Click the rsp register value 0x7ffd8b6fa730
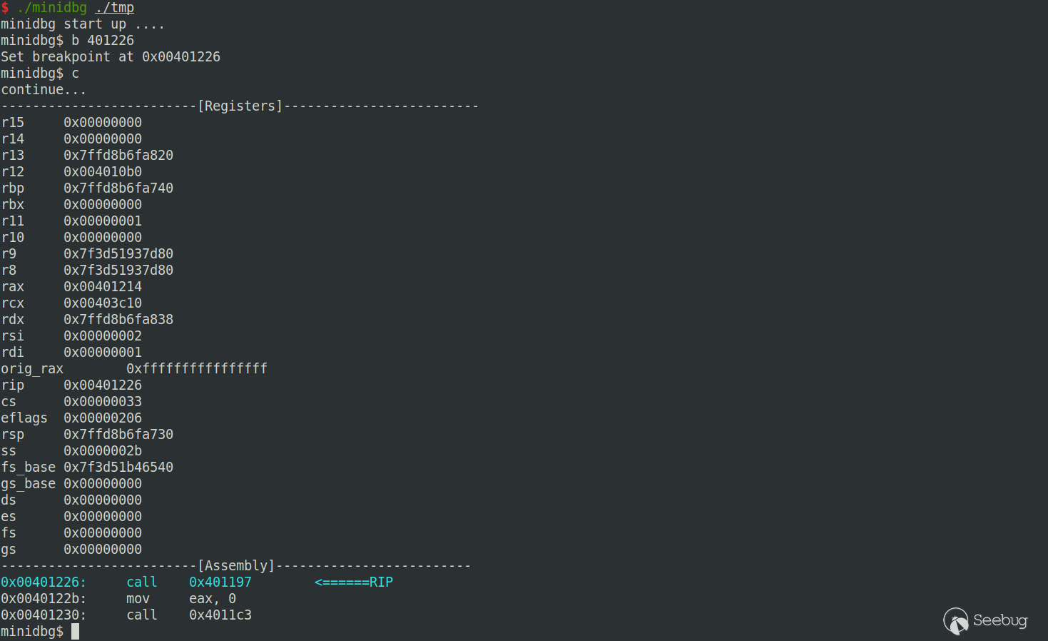This screenshot has height=641, width=1048. point(118,435)
